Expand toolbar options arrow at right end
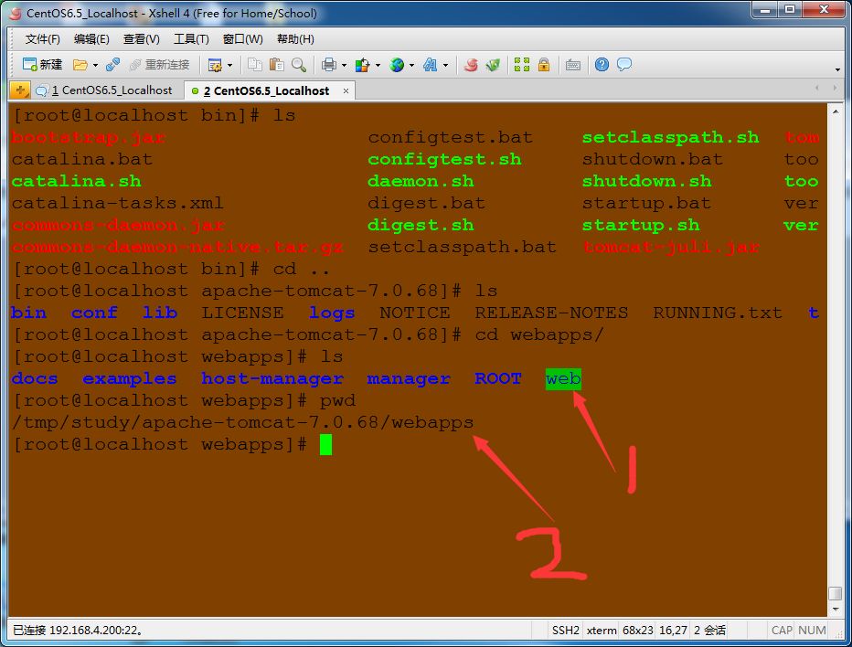852x647 pixels. point(837,69)
